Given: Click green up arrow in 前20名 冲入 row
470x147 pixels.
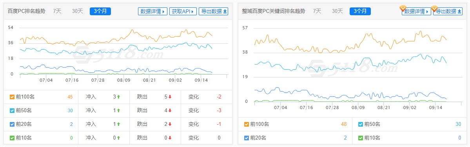Looking at the screenshot, I should (x=118, y=124).
